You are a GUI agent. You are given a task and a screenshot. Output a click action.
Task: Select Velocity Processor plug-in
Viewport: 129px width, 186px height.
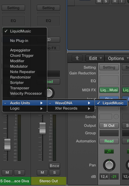[x=25, y=93]
